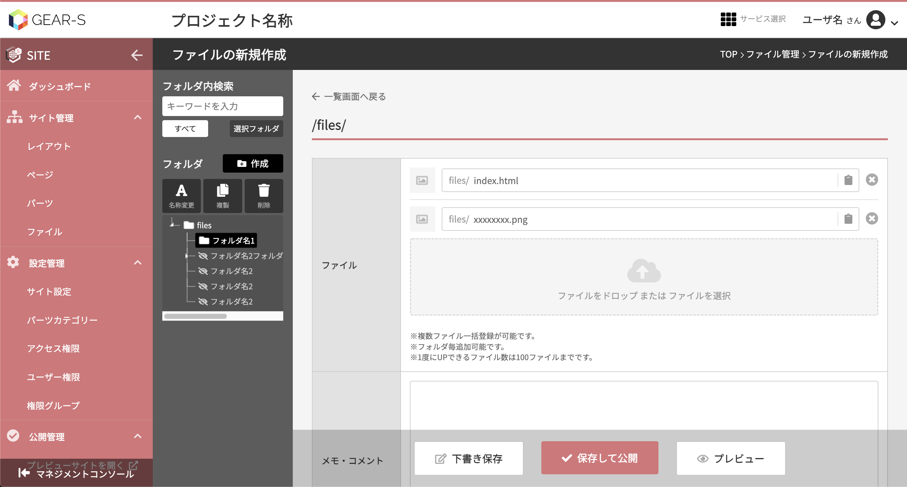The width and height of the screenshot is (907, 487).
Task: Open ページ in the sidebar
Action: point(40,175)
